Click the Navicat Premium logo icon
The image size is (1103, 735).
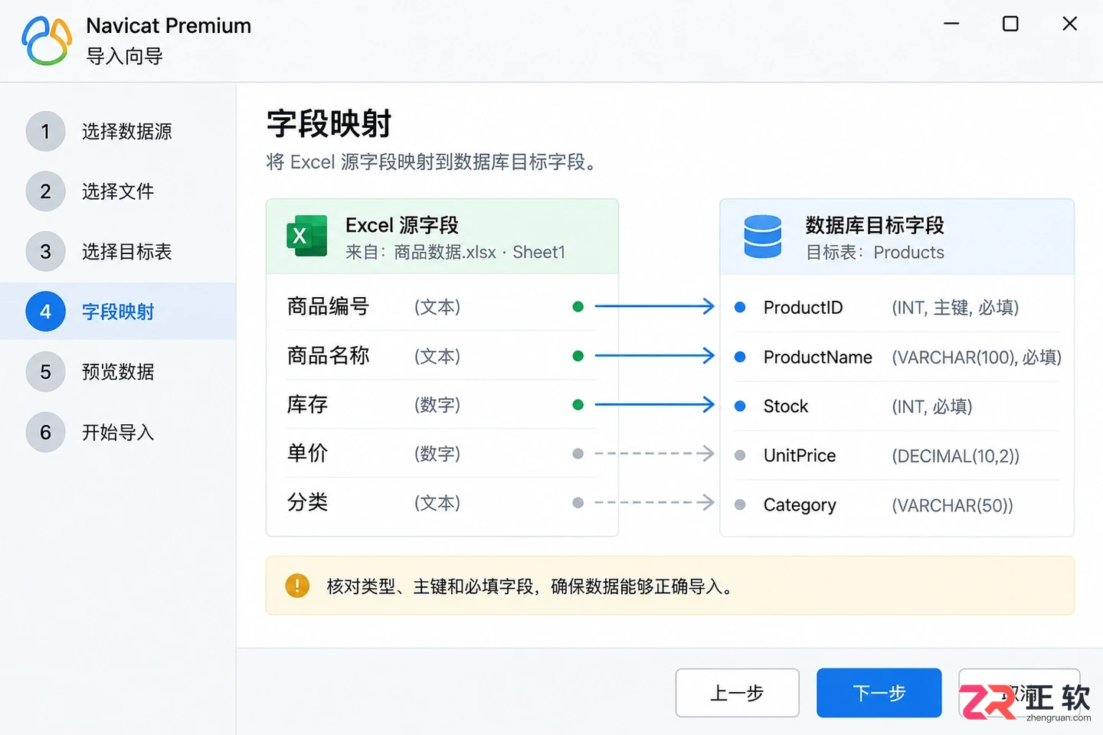(x=47, y=41)
